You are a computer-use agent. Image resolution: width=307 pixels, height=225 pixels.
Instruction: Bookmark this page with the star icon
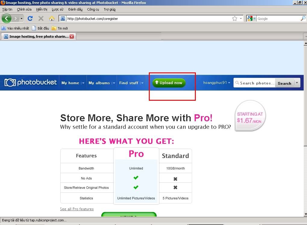pos(235,19)
